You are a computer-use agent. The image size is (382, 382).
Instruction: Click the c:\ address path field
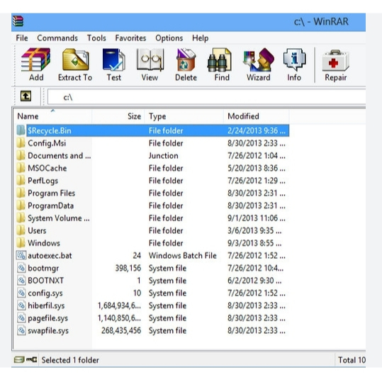207,97
